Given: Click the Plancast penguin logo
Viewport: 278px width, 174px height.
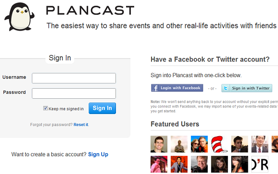Looking at the screenshot, I should (x=20, y=17).
